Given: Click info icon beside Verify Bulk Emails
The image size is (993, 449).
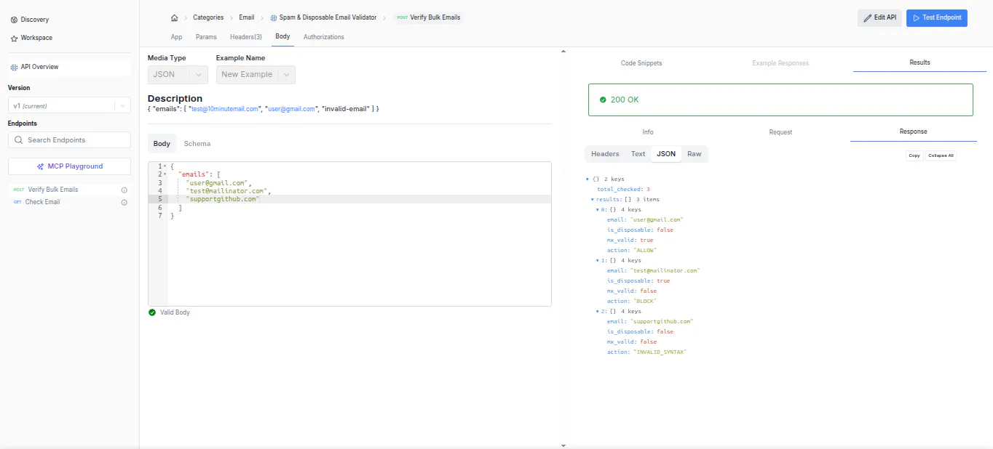Looking at the screenshot, I should 124,190.
